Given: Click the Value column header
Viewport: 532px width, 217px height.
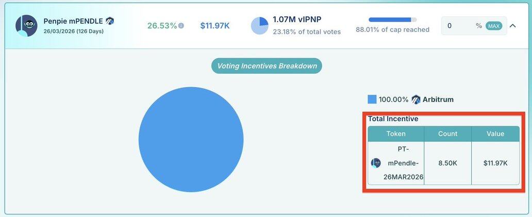Looking at the screenshot, I should (495, 133).
